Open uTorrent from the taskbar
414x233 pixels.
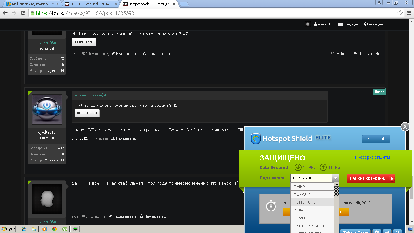(65, 229)
